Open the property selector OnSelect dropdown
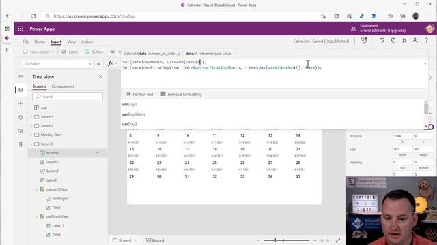Screen dimensions: 437x245 click(x=57, y=64)
